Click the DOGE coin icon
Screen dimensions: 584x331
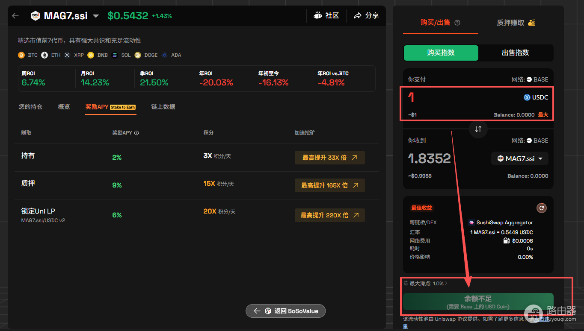(138, 55)
